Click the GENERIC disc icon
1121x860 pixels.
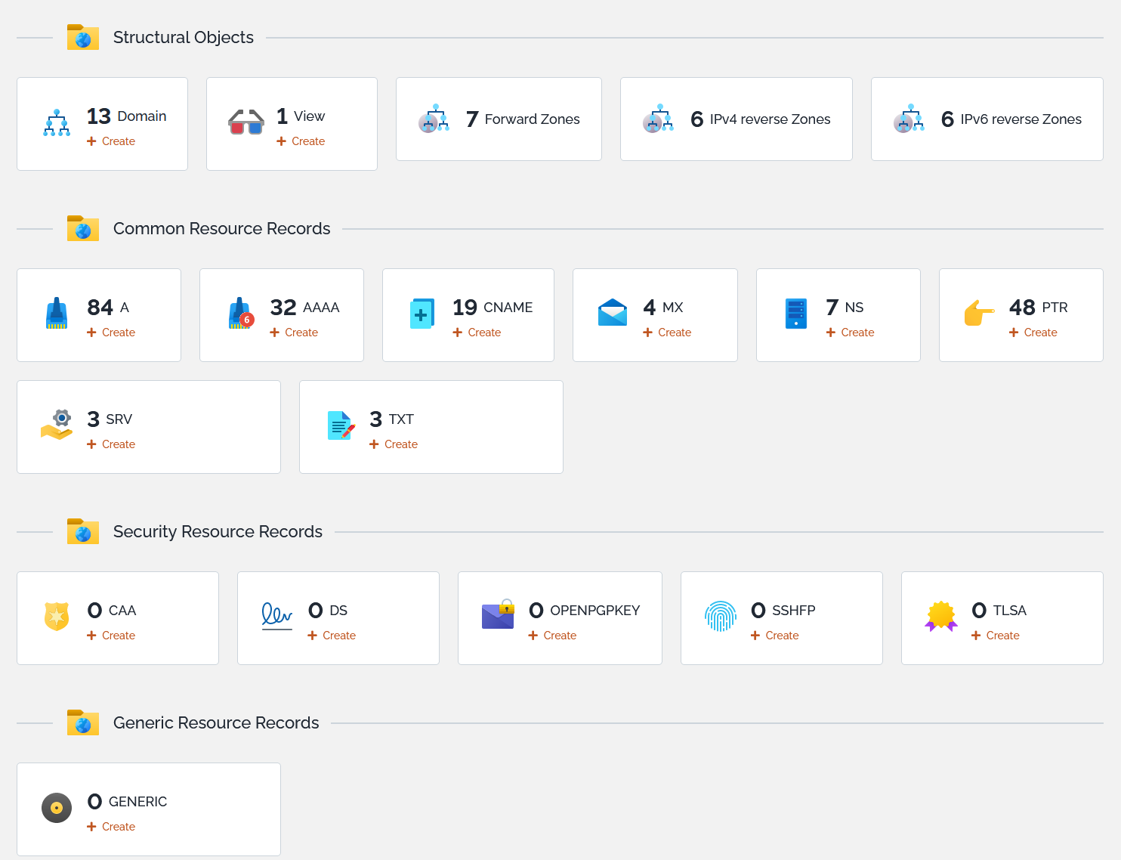click(57, 808)
